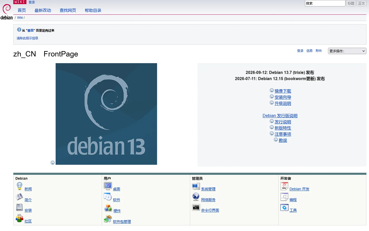The image size is (369, 231).
Task: Click the people icon beside 社区
Action: click(19, 218)
